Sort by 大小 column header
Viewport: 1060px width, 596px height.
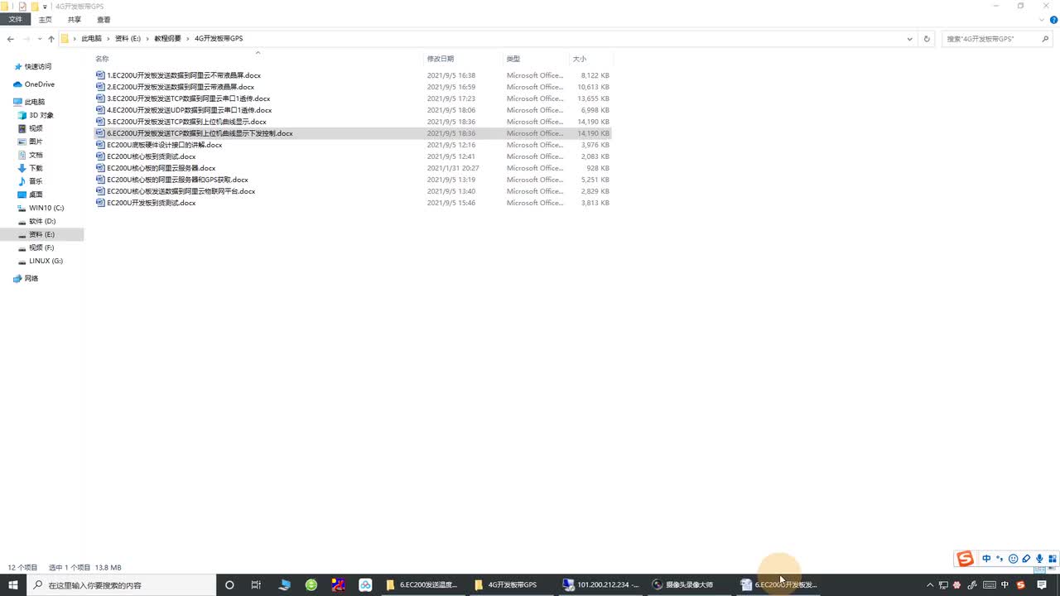(580, 59)
